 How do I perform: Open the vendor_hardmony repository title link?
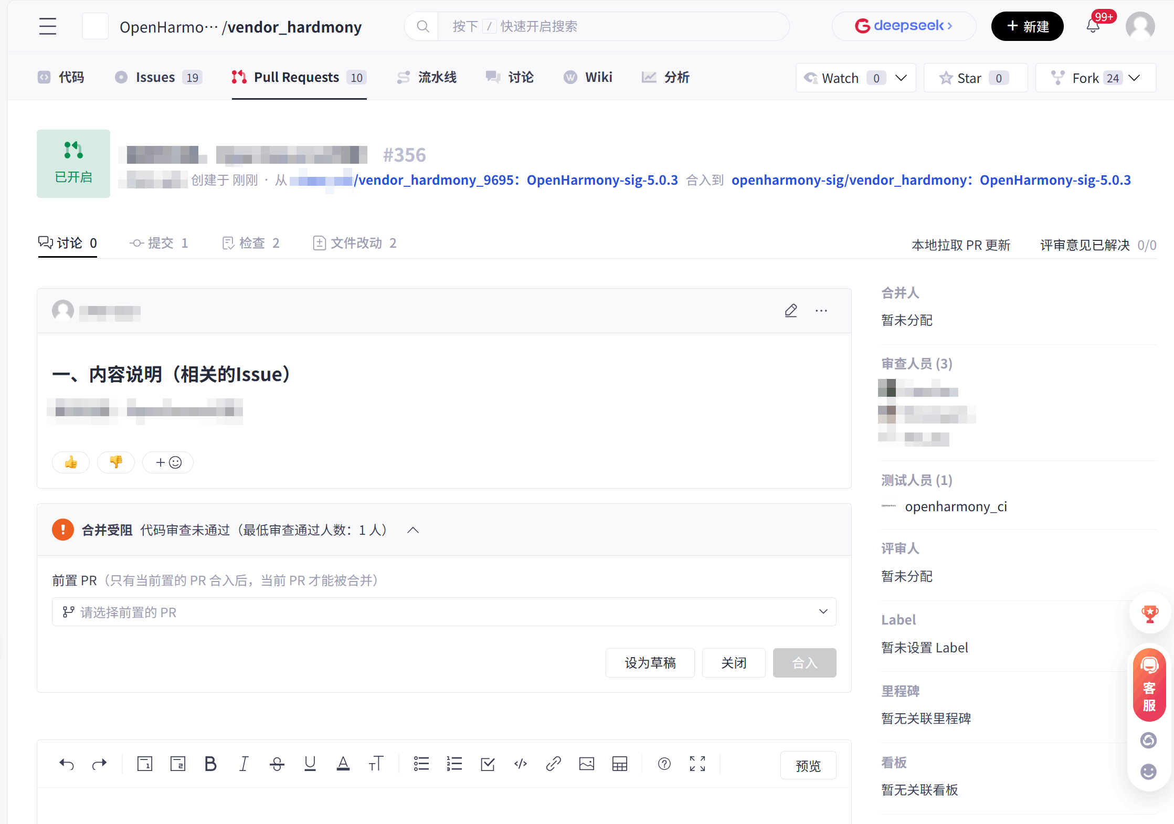point(294,27)
